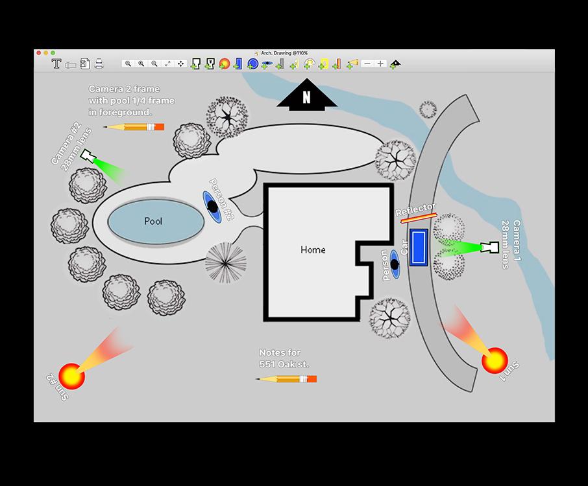
Task: Select the Zoom Out magnifier tool
Action: (x=128, y=64)
